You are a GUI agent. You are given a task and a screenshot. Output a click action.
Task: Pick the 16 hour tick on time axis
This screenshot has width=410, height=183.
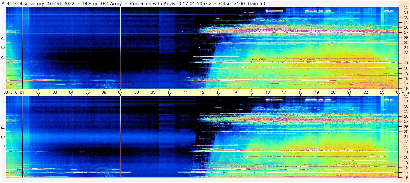[268, 92]
